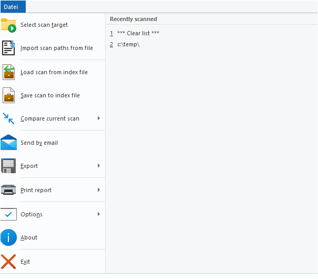The width and height of the screenshot is (318, 279).
Task: Click the folder icon for Select scan target
Action: [x=9, y=25]
